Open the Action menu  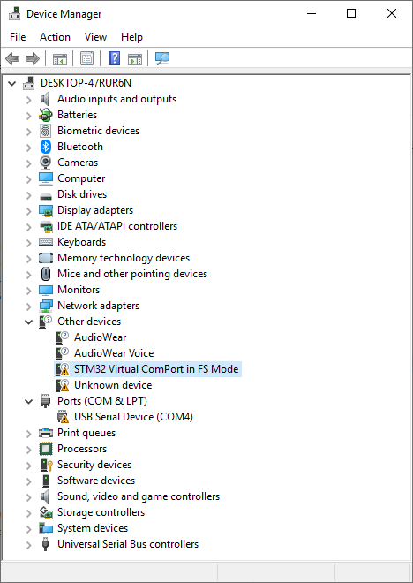[55, 37]
